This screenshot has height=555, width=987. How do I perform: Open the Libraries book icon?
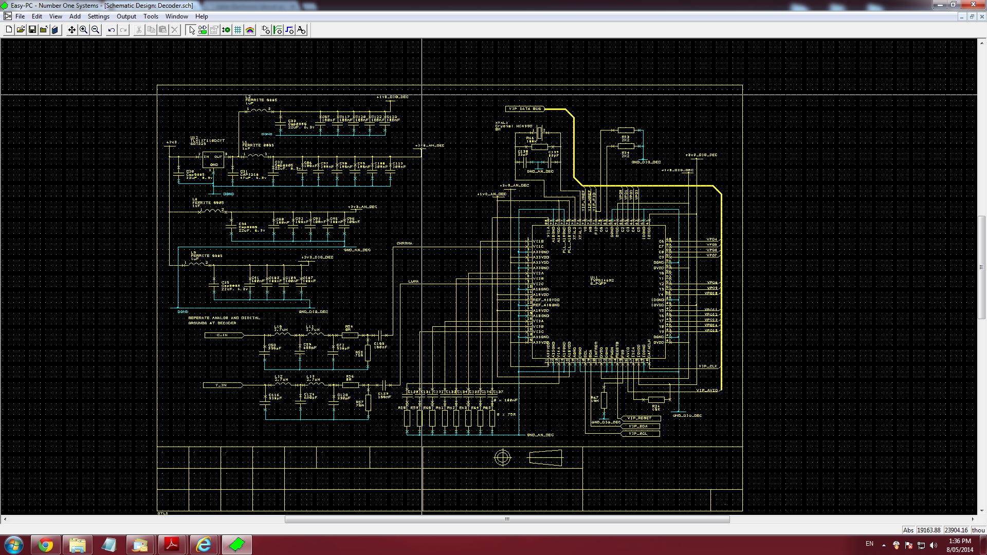click(x=55, y=30)
